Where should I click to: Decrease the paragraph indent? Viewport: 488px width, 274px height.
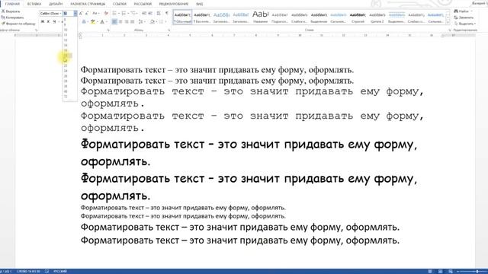tap(144, 14)
